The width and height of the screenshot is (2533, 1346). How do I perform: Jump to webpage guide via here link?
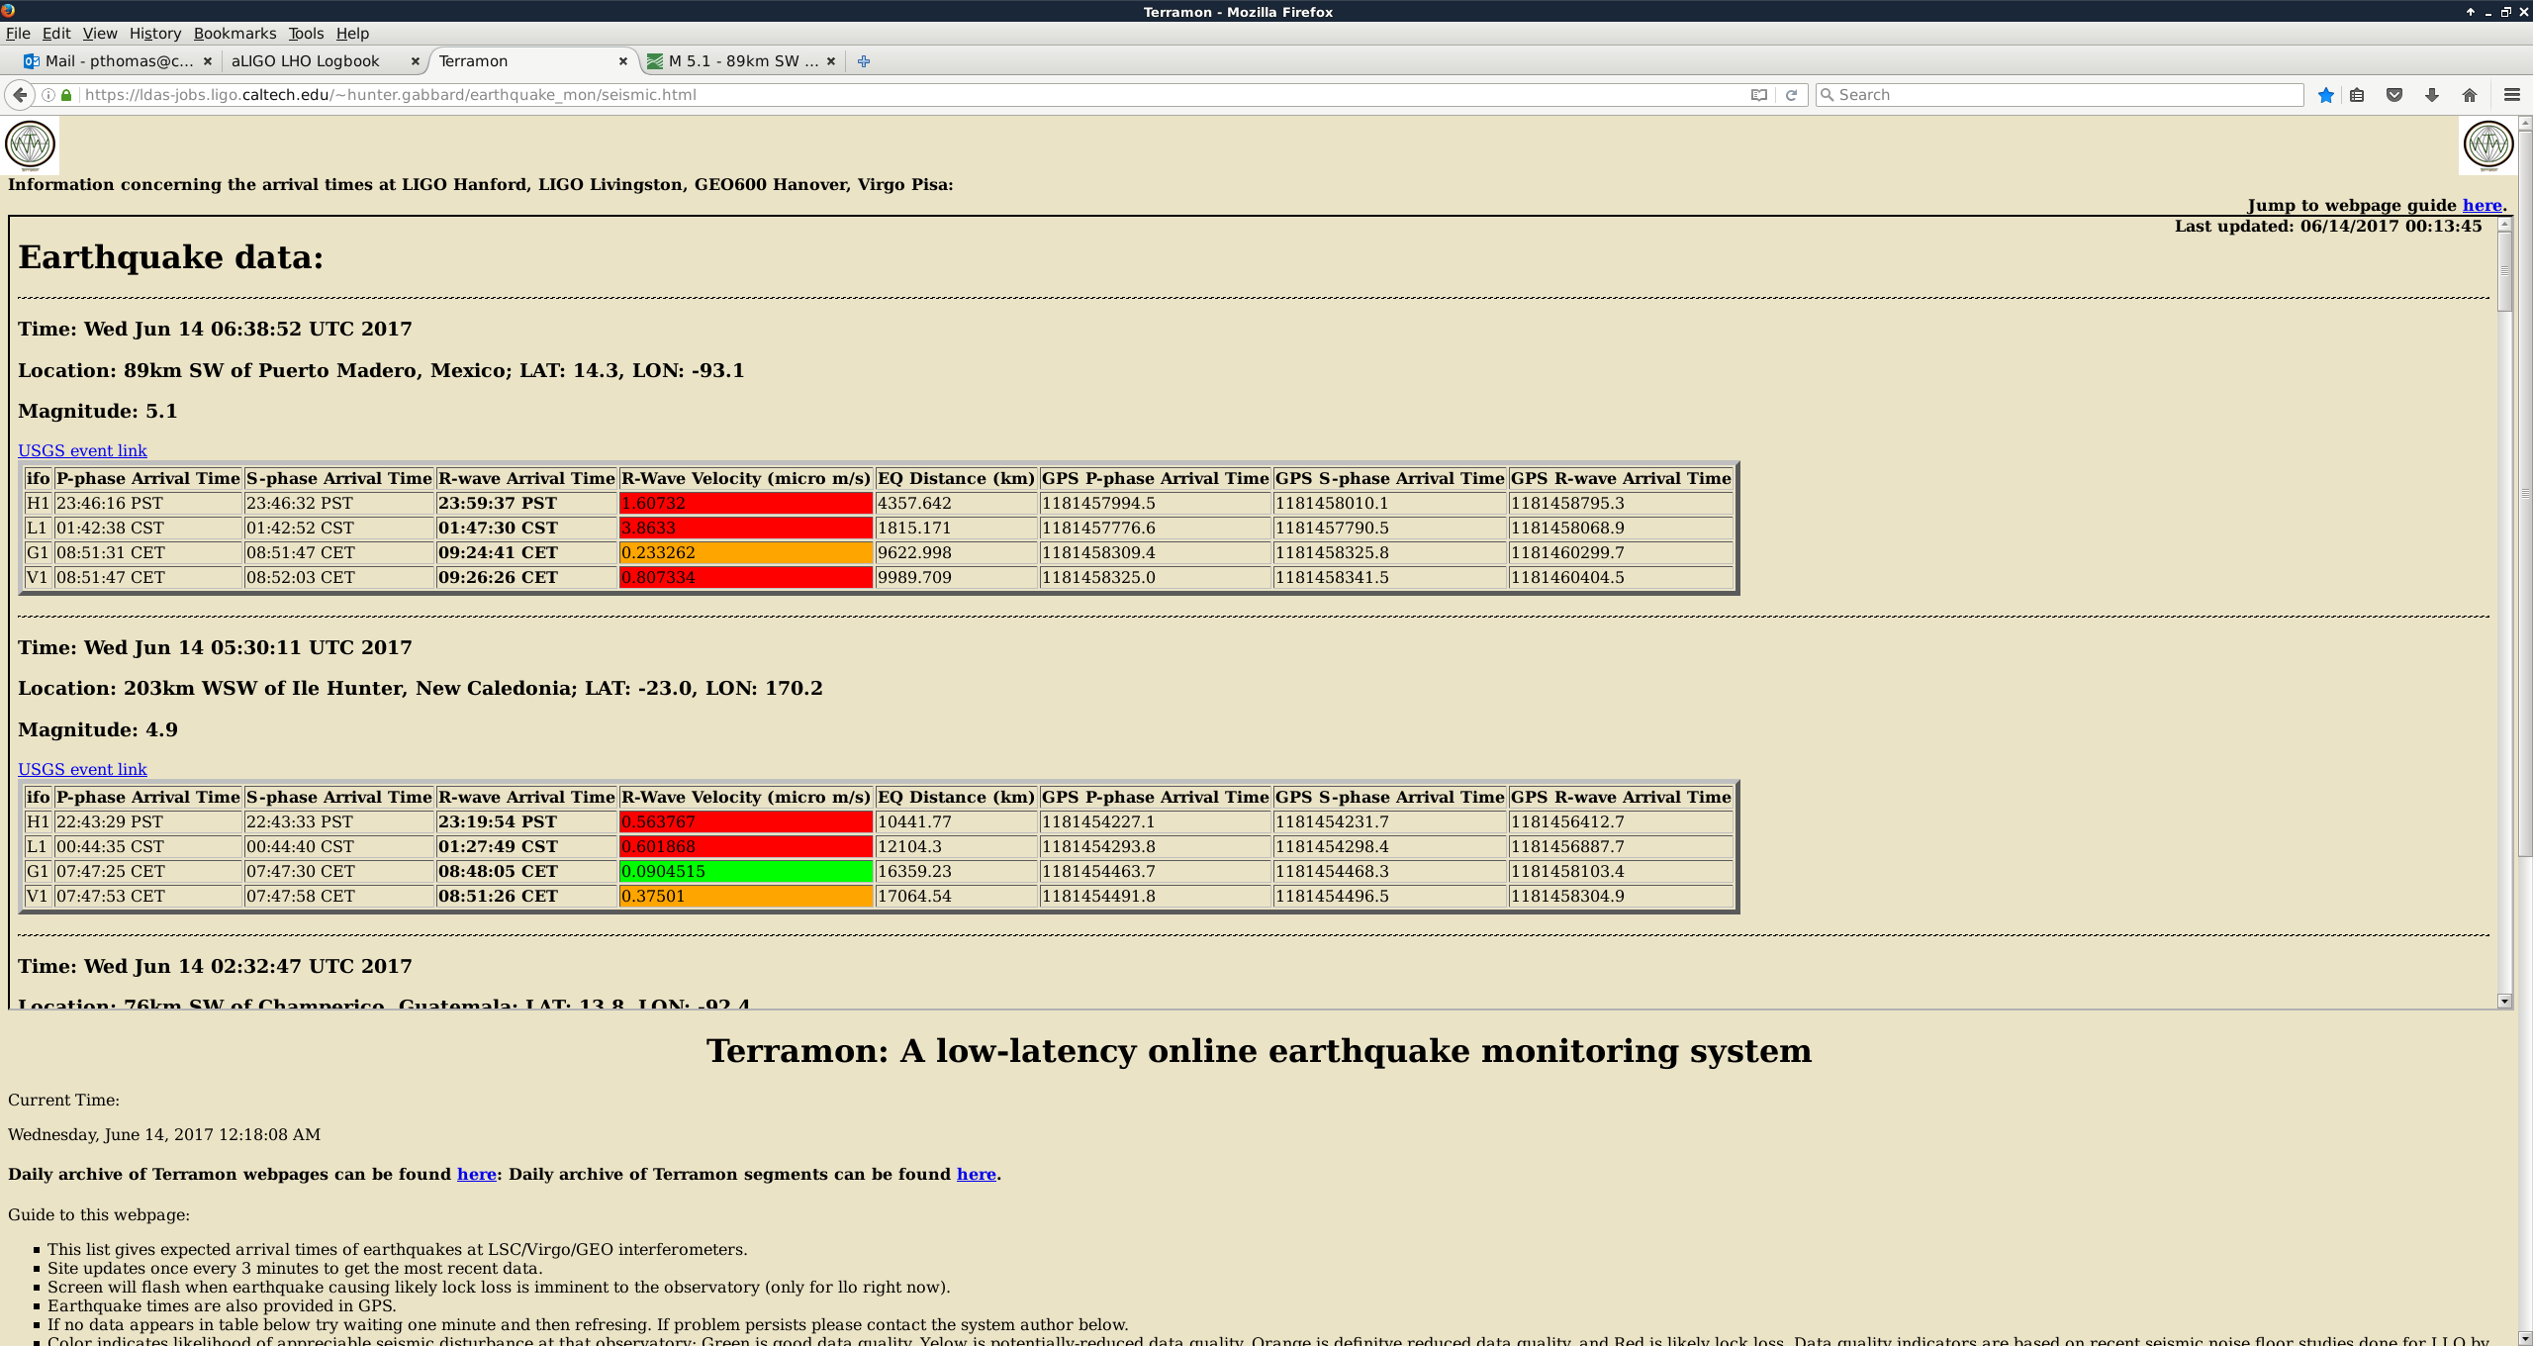coord(2482,206)
